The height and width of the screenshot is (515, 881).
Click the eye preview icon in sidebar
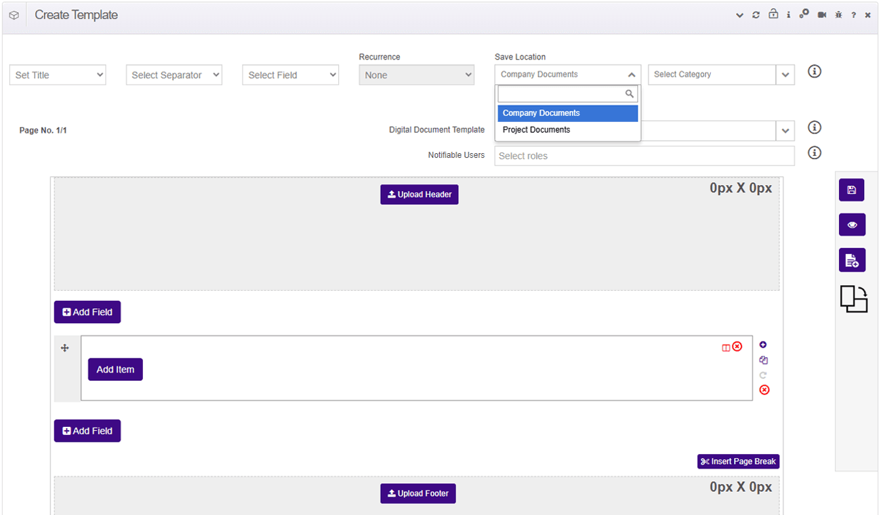(x=852, y=225)
